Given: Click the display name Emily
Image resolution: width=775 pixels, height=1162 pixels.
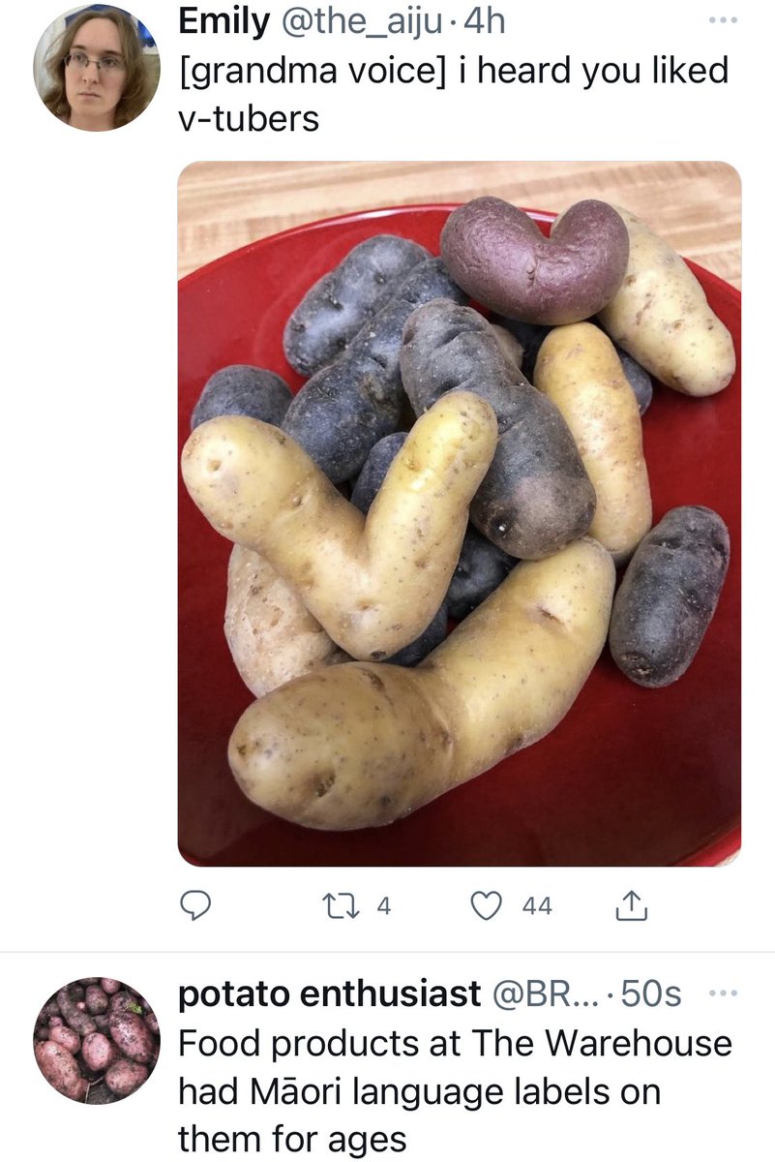Looking at the screenshot, I should (x=224, y=22).
